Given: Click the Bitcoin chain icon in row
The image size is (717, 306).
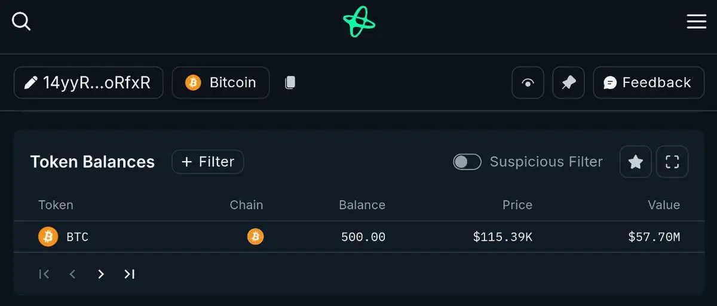Looking at the screenshot, I should click(255, 237).
